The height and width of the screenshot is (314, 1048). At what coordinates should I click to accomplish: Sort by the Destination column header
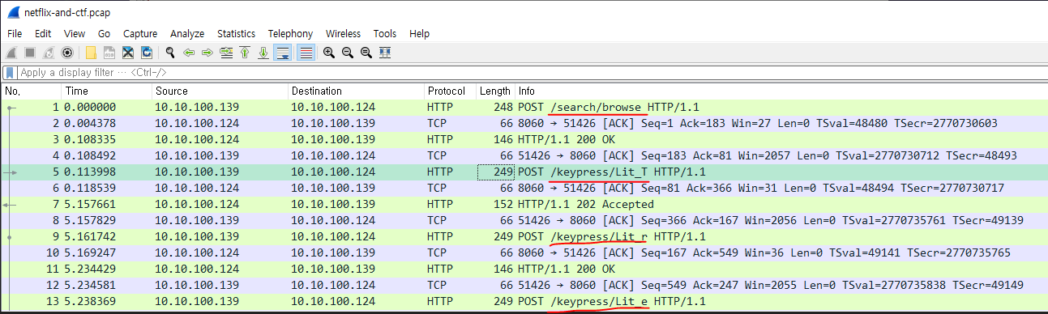(x=356, y=91)
